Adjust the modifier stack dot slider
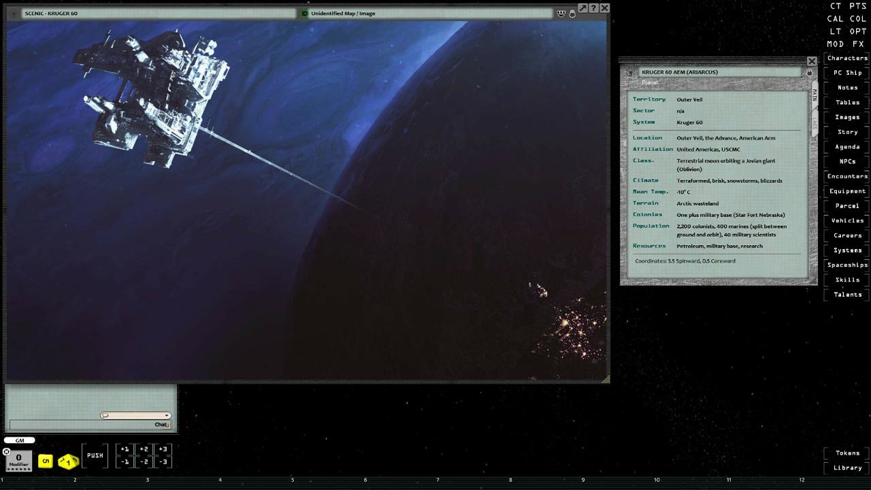Screen dimensions: 871x490 point(18,469)
